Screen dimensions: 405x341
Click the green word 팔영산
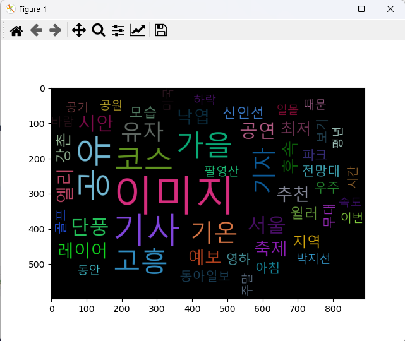click(222, 171)
